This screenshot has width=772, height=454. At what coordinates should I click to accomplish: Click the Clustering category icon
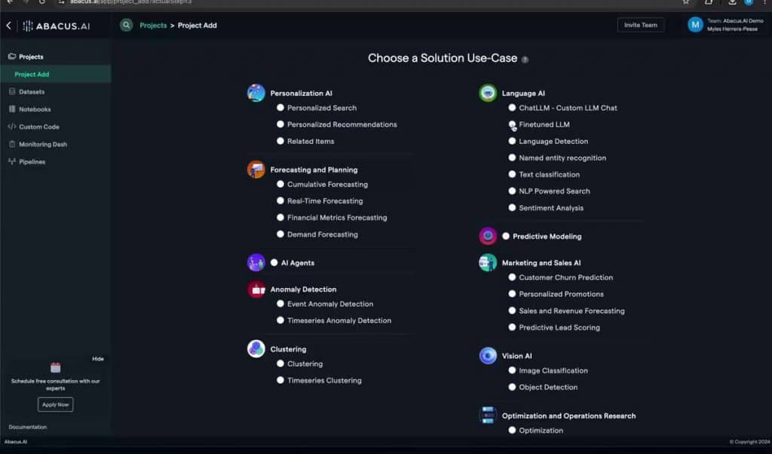pos(256,348)
